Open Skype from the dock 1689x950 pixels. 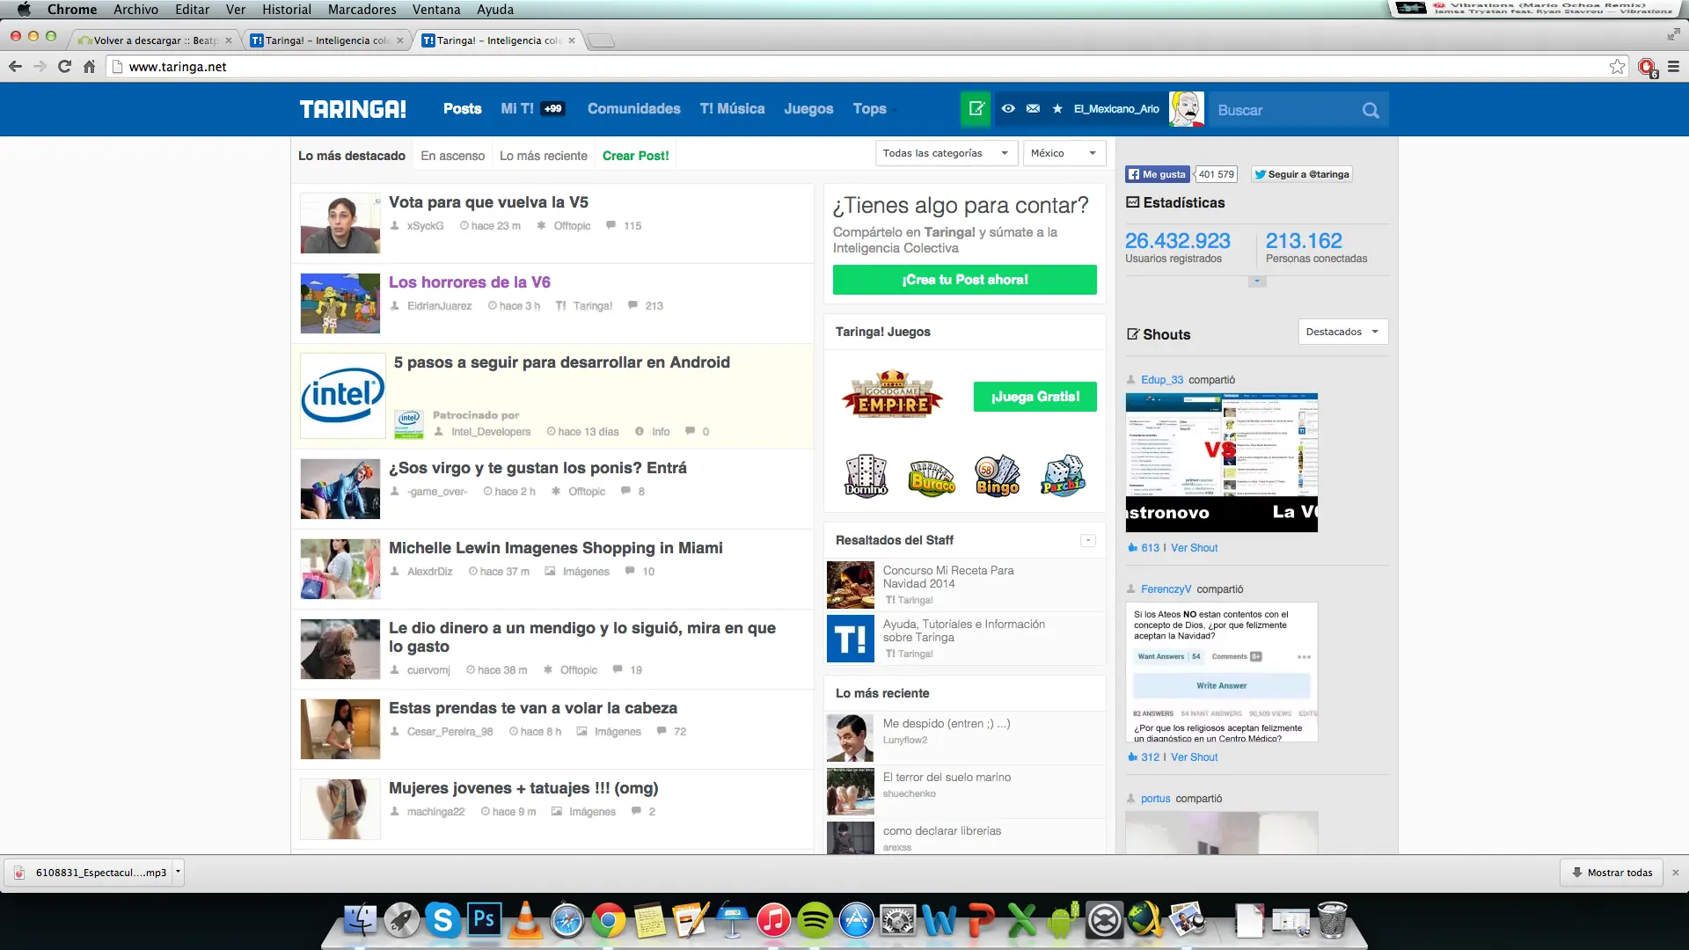(442, 920)
